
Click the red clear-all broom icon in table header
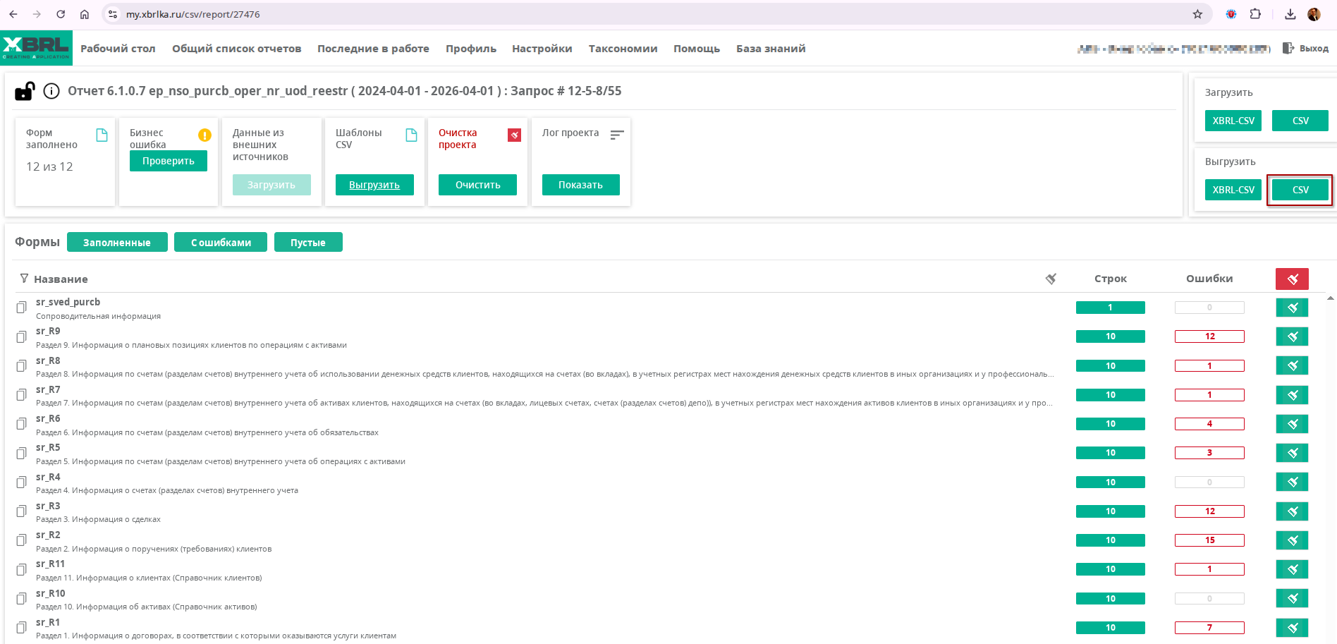click(1292, 279)
